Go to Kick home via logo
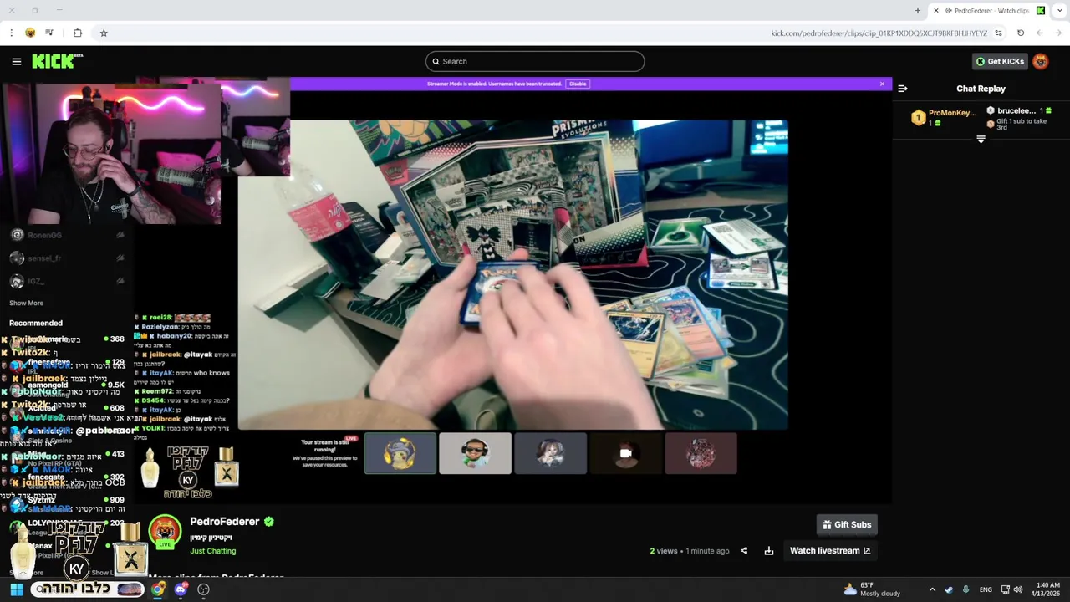1070x602 pixels. pyautogui.click(x=57, y=61)
